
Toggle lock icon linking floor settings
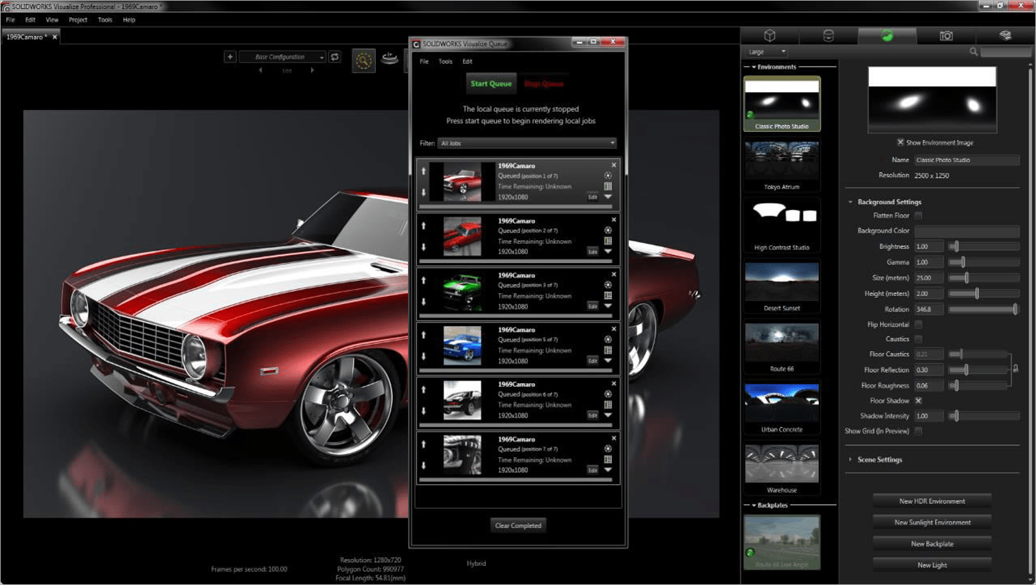pos(1015,369)
